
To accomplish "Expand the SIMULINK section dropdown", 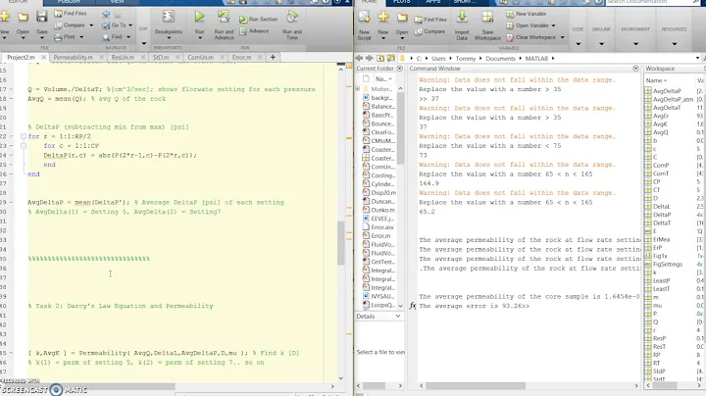I will (x=601, y=44).
